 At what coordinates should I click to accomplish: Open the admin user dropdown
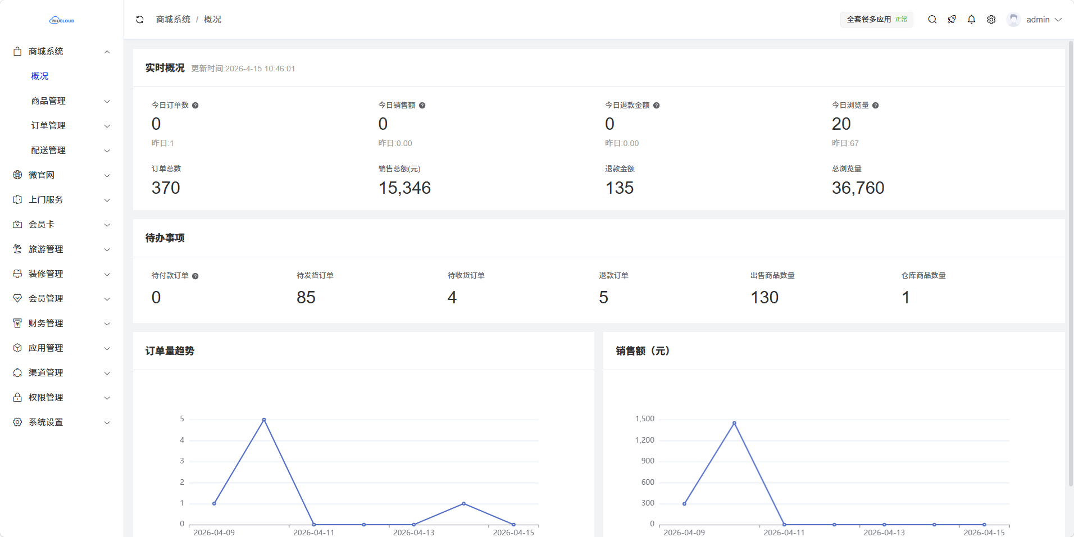pos(1035,20)
